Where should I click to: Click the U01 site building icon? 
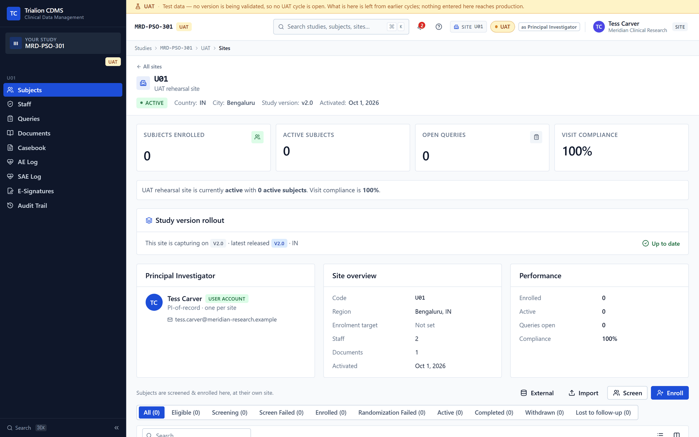tap(143, 83)
